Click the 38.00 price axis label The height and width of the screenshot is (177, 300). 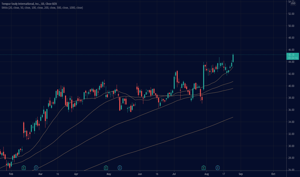coord(291,98)
